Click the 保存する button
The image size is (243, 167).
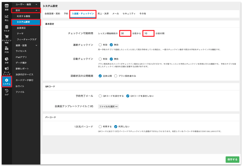pyautogui.click(x=232, y=159)
